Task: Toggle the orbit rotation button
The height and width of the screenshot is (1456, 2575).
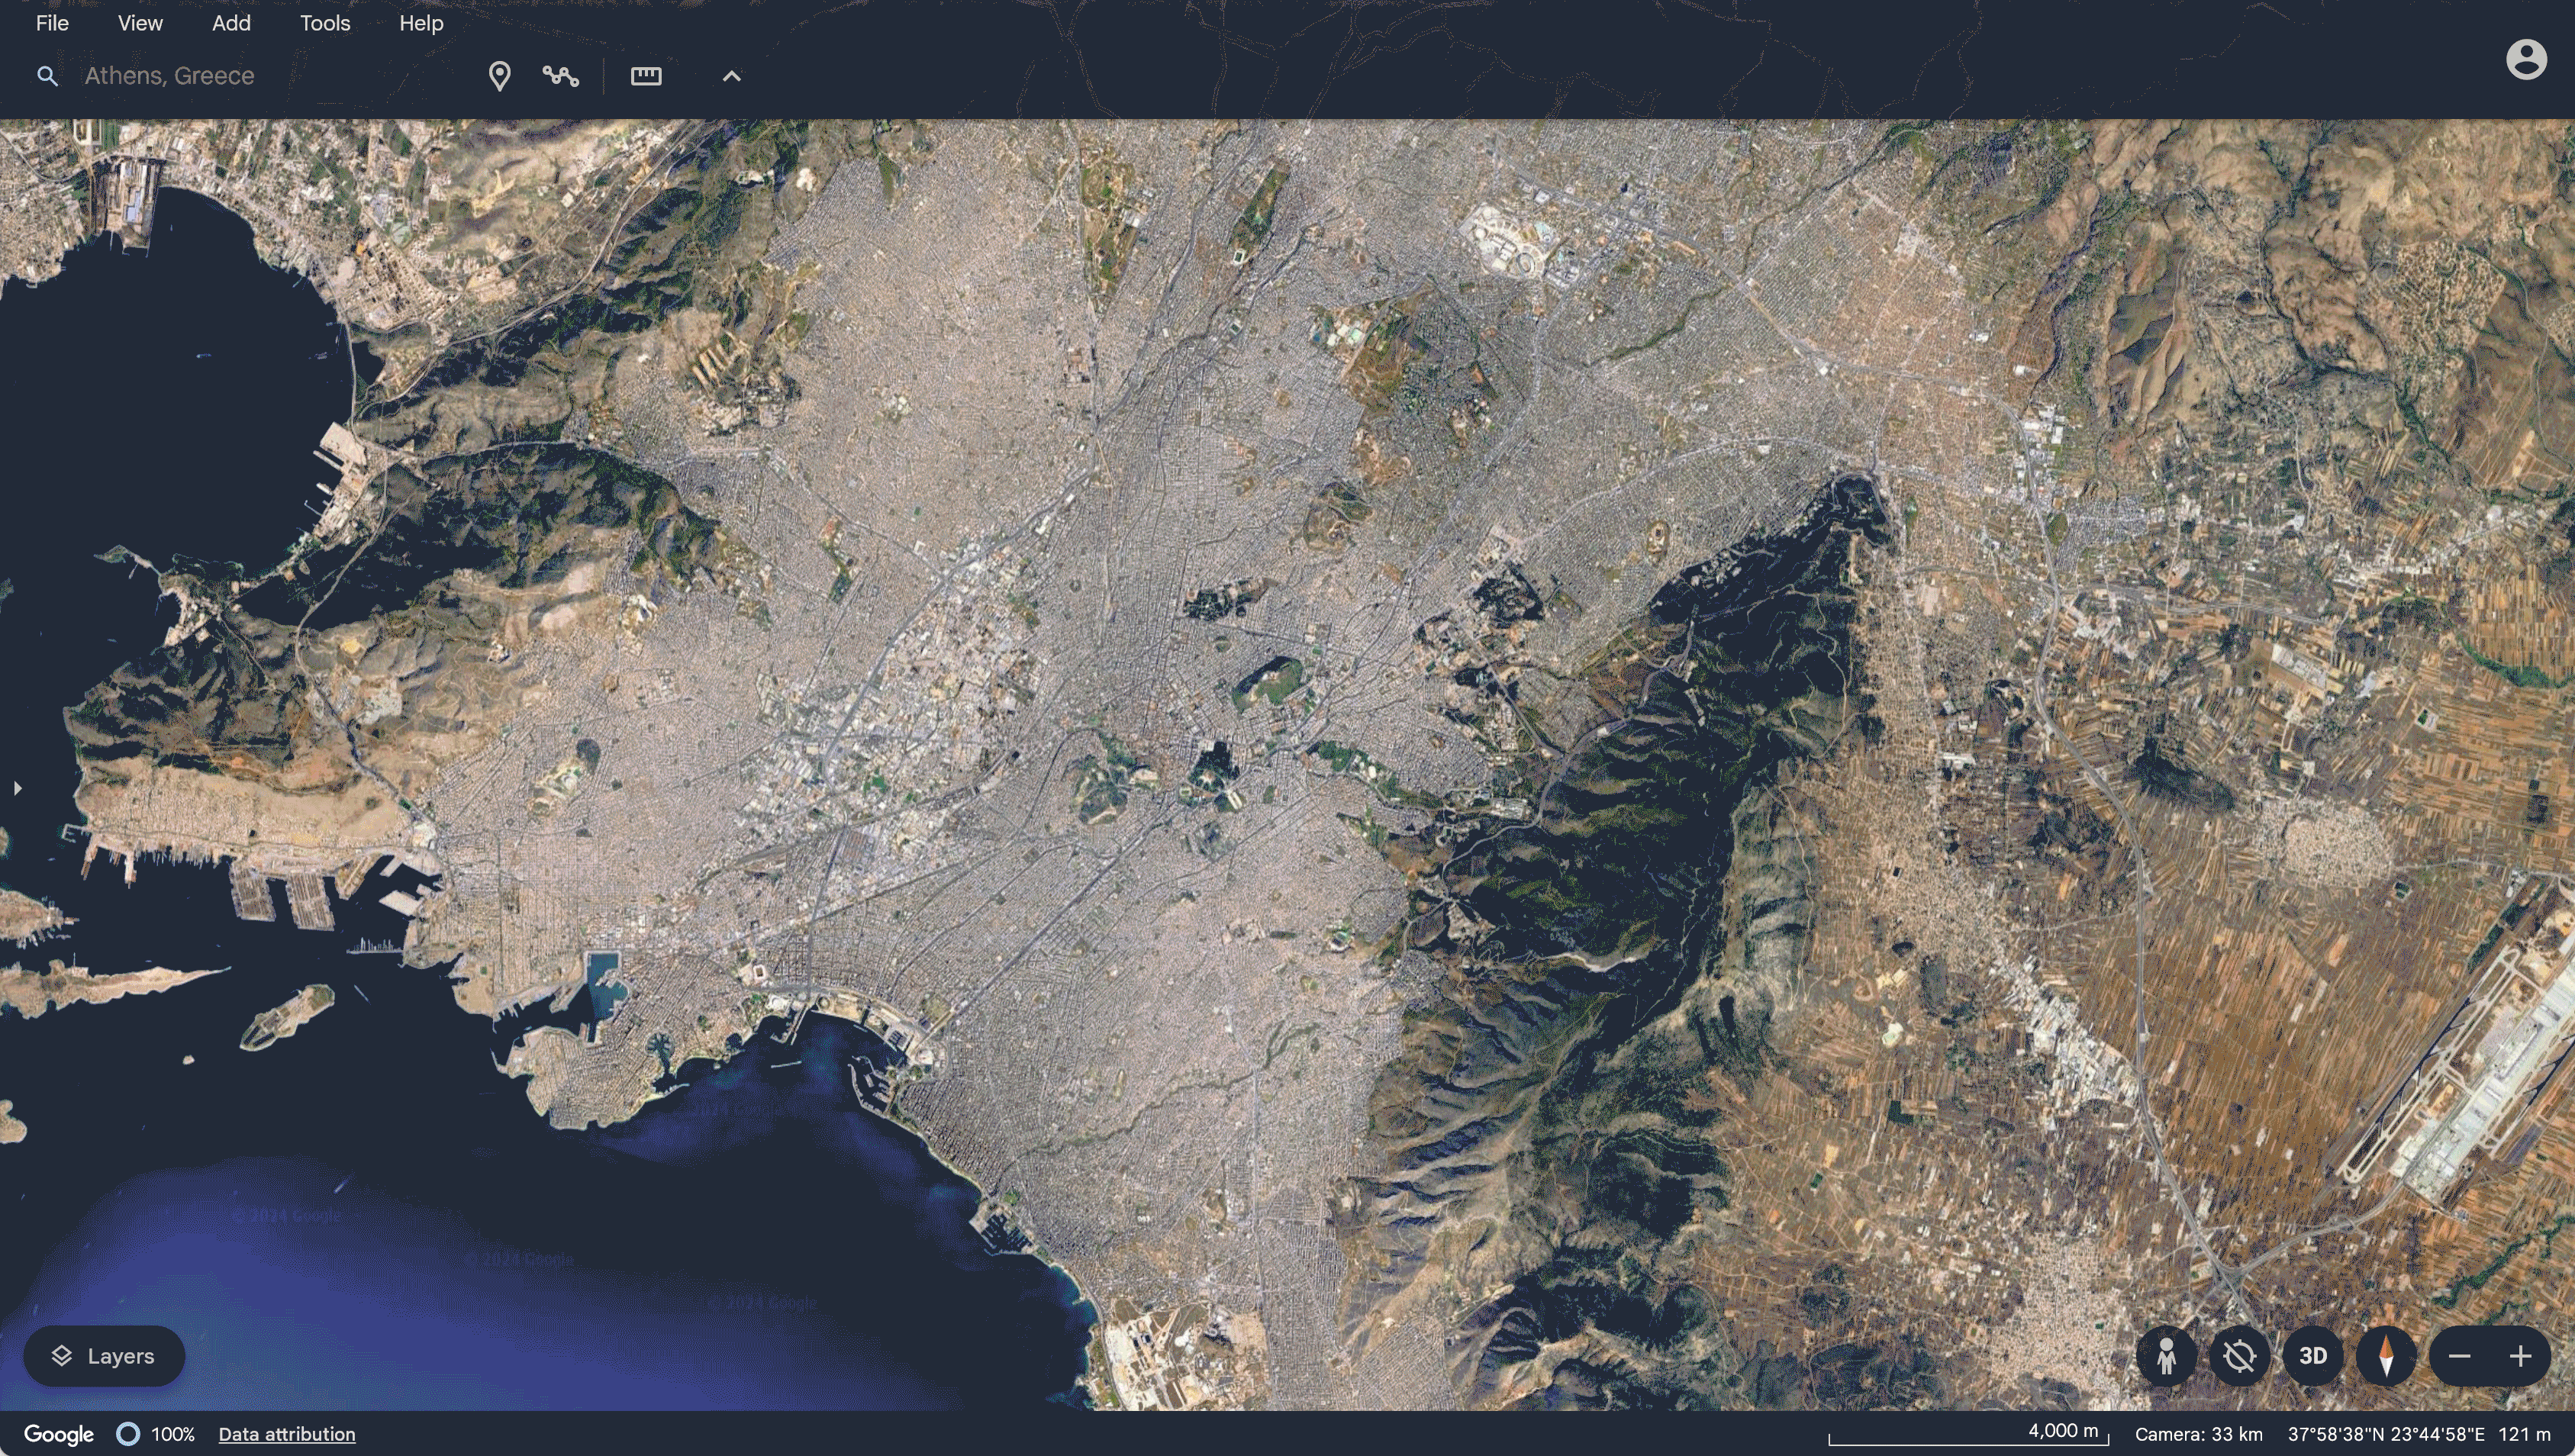Action: tap(2239, 1356)
